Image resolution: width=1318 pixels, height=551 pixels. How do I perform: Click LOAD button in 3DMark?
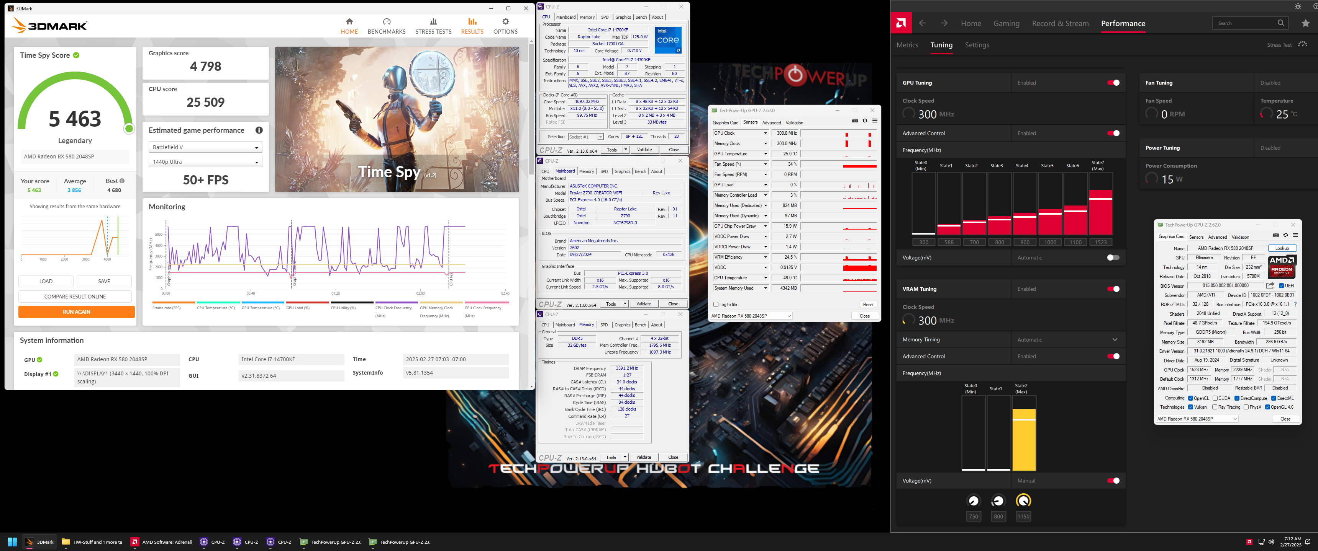tap(46, 281)
